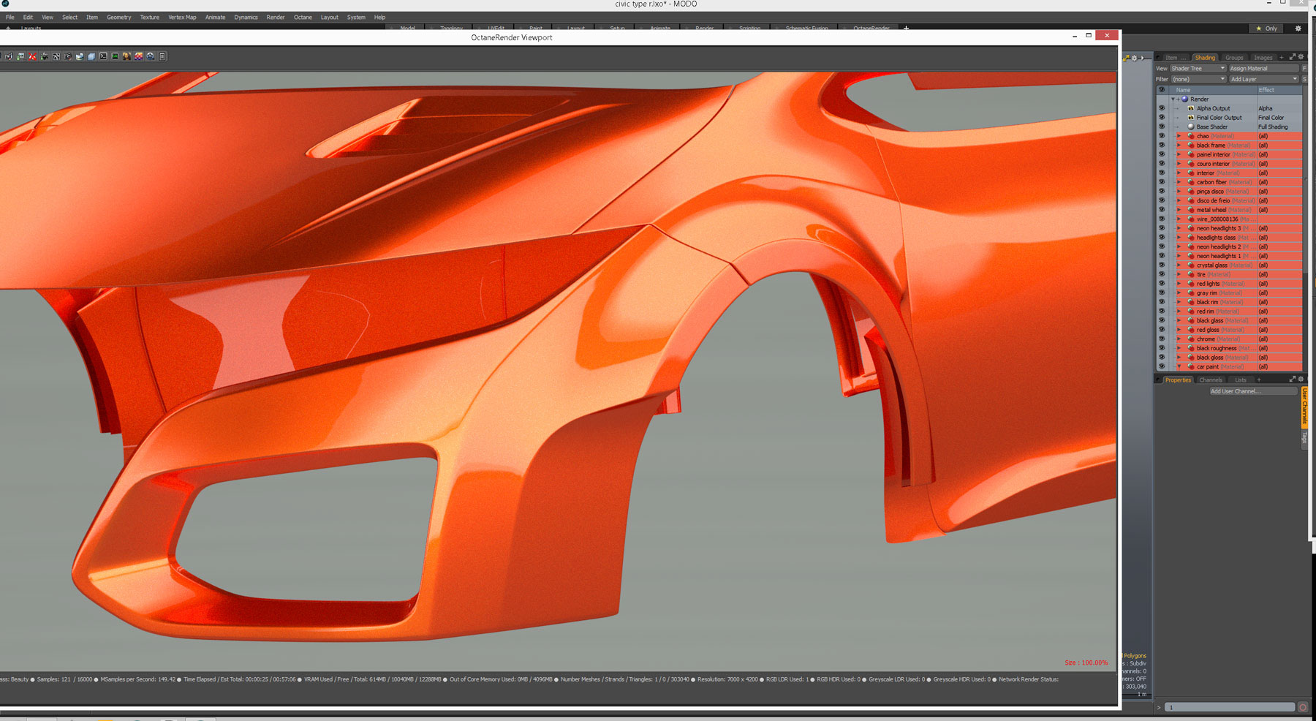1316x721 pixels.
Task: Switch to the Groups tab
Action: [1235, 57]
